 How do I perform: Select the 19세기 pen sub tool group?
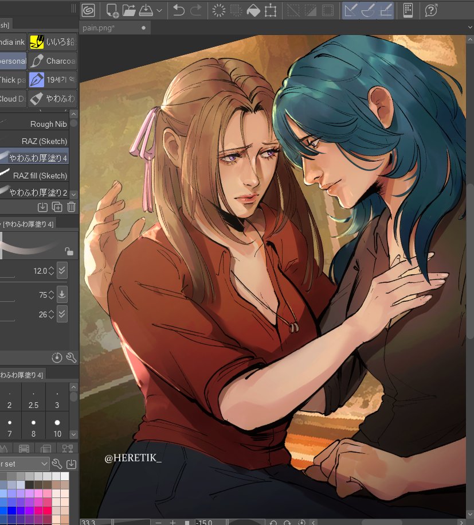click(x=53, y=80)
